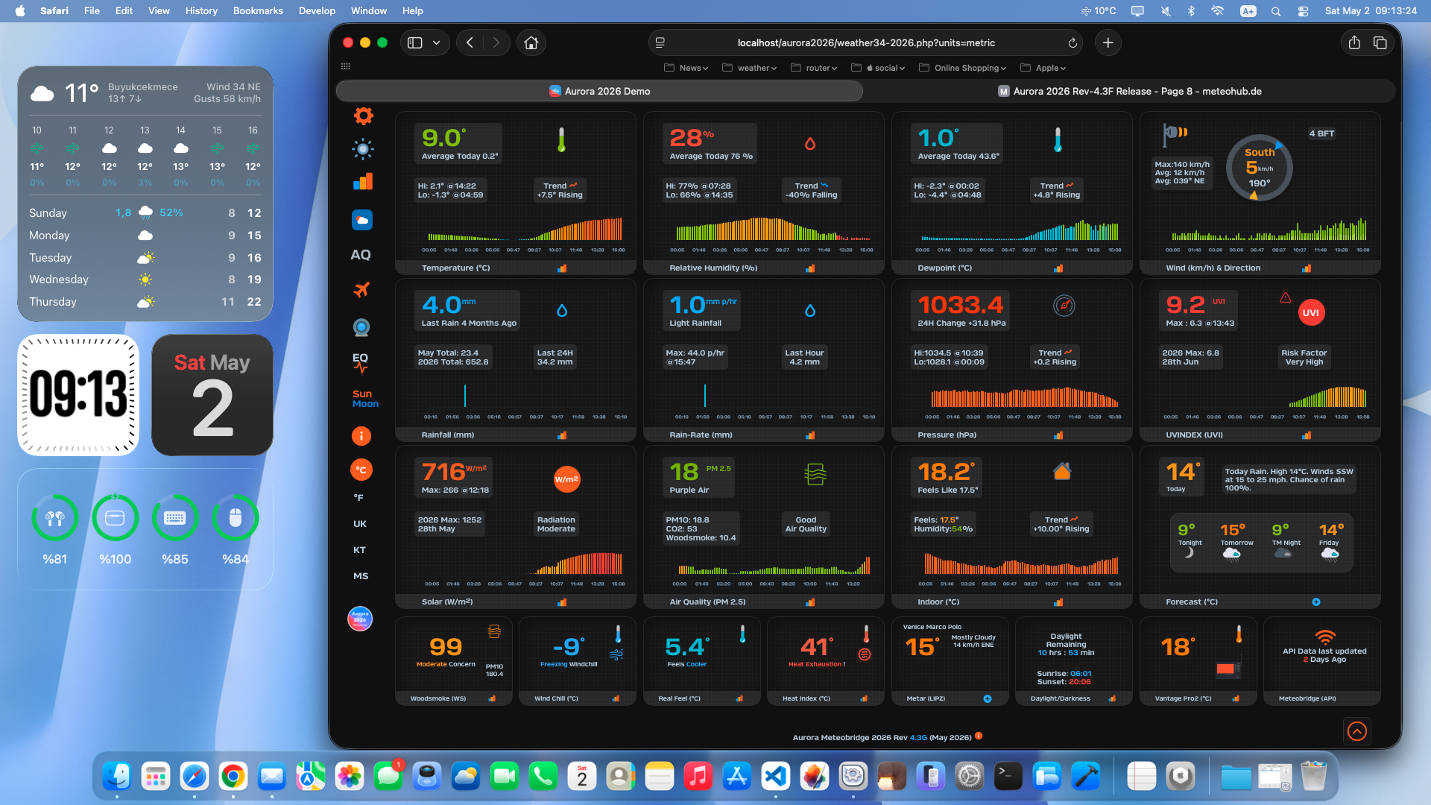1431x805 pixels.
Task: Expand the social bookmarks folder
Action: [x=879, y=68]
